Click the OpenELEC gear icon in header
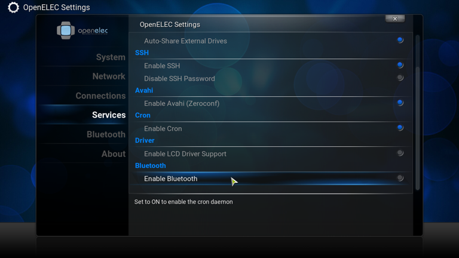The image size is (459, 258). tap(13, 7)
